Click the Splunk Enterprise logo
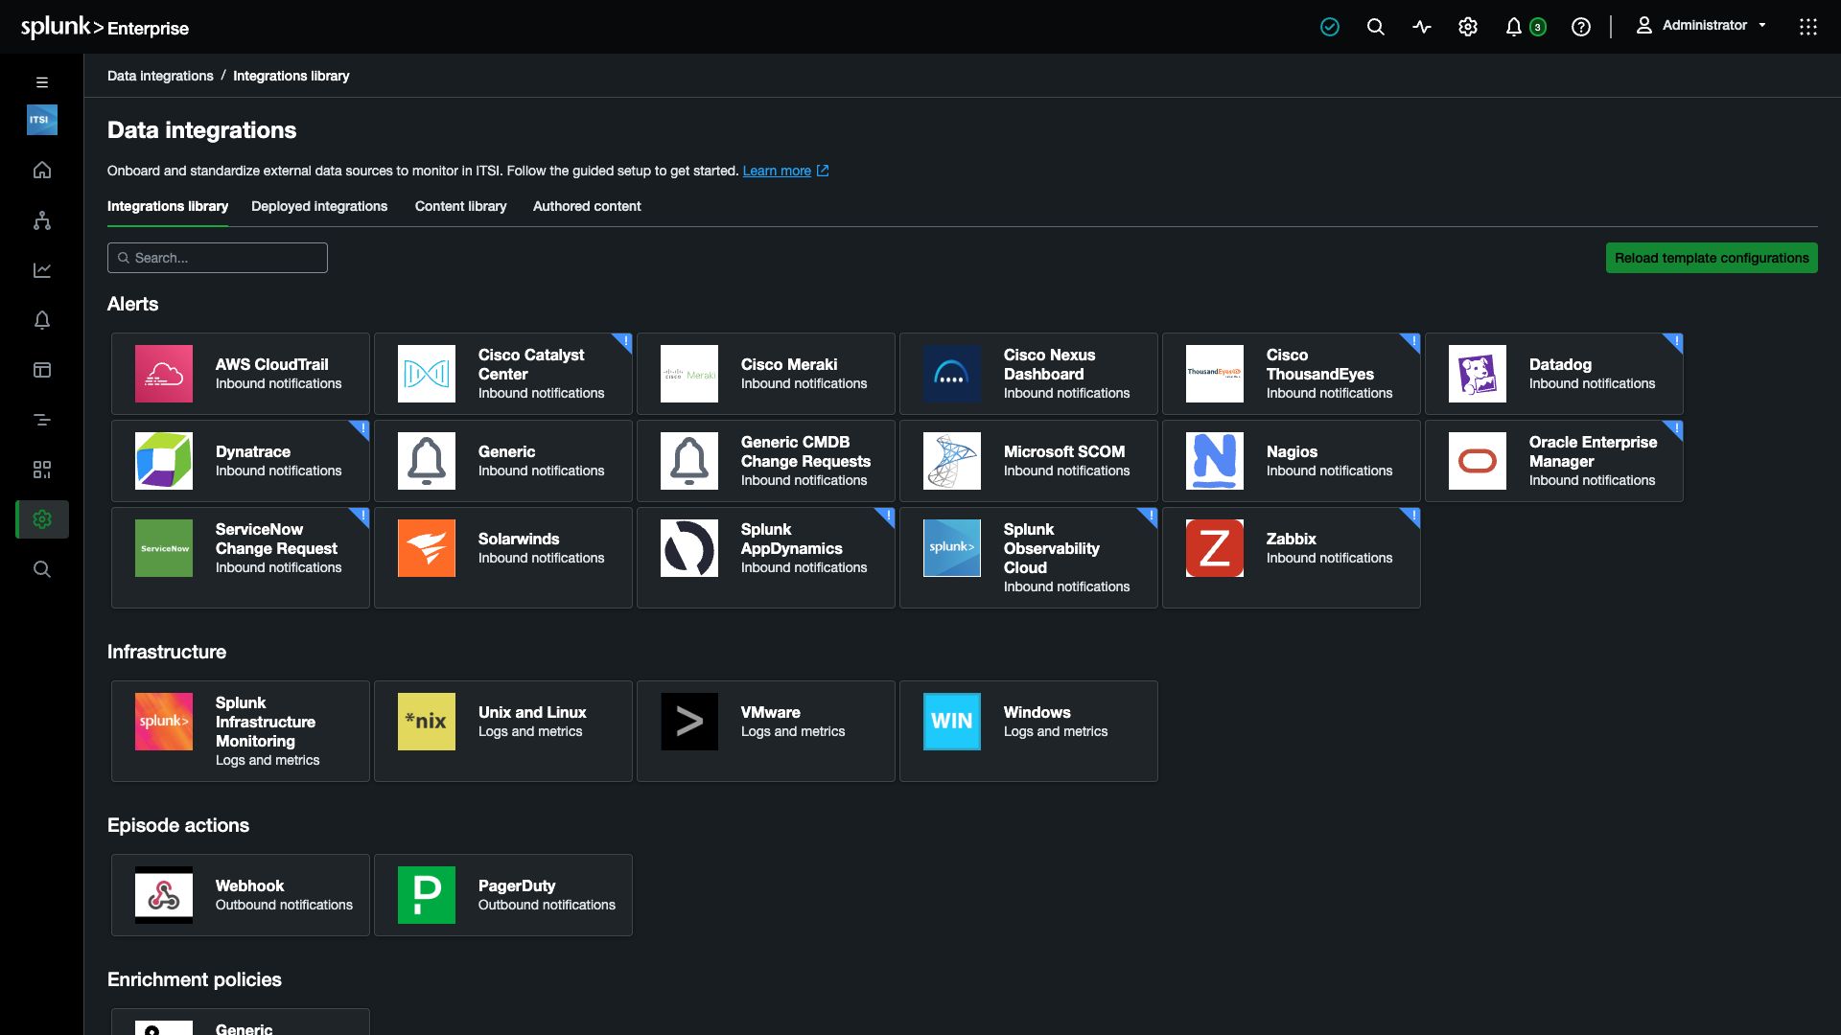This screenshot has height=1035, width=1841. 105,27
